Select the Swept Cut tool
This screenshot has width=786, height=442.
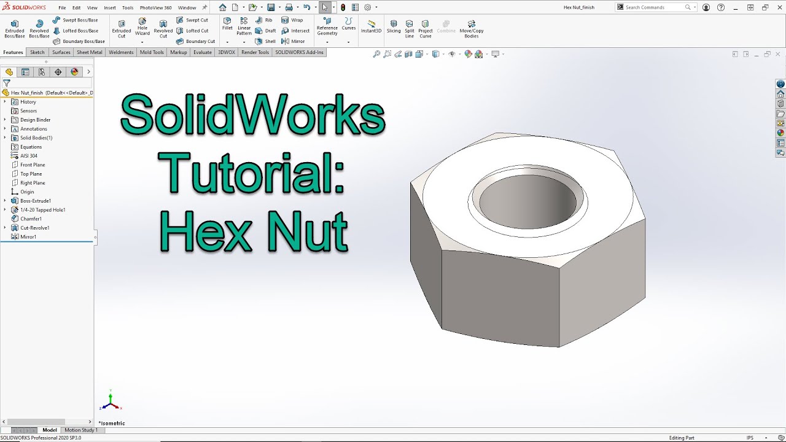[192, 20]
